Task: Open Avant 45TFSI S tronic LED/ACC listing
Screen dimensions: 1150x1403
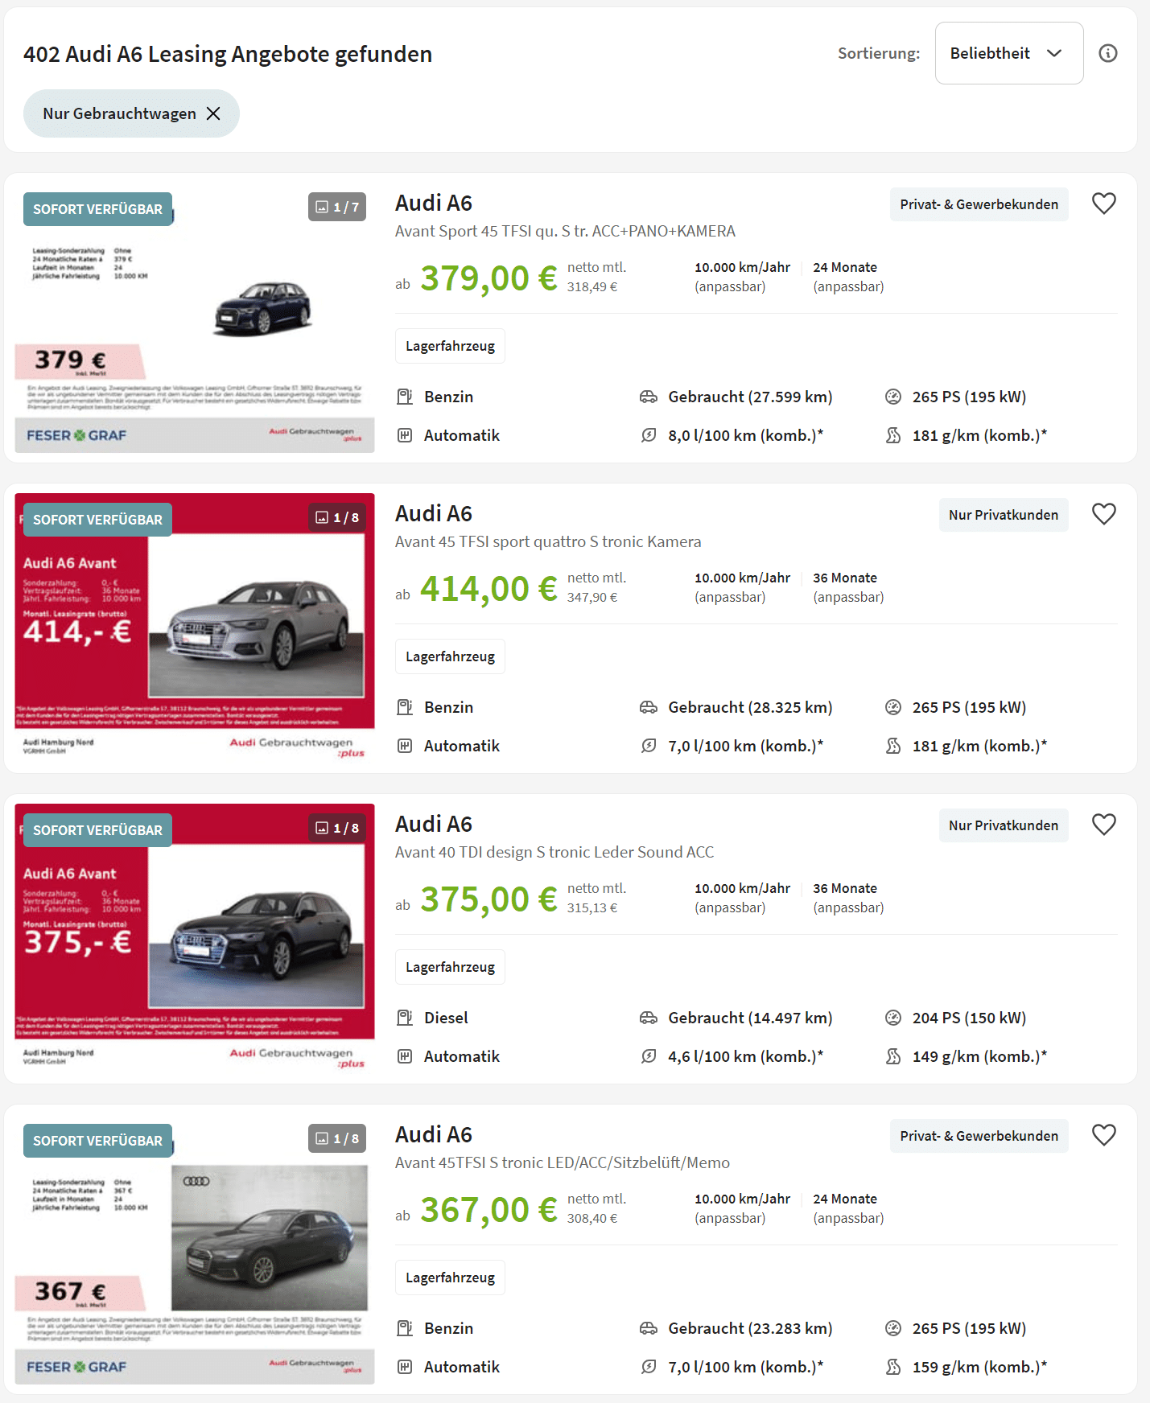Action: [563, 1162]
